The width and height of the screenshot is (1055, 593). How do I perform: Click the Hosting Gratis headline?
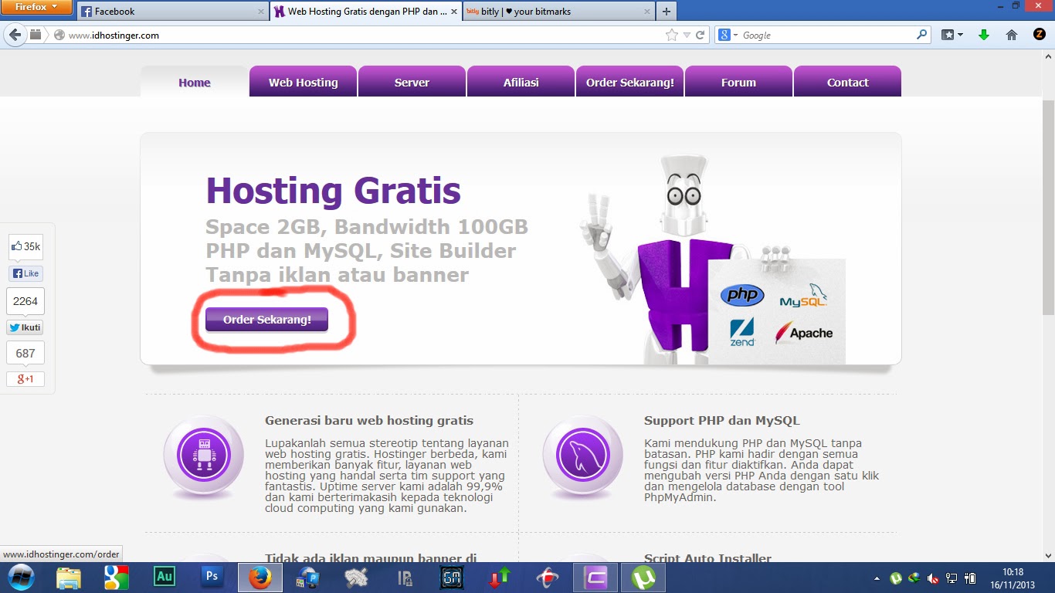(333, 191)
